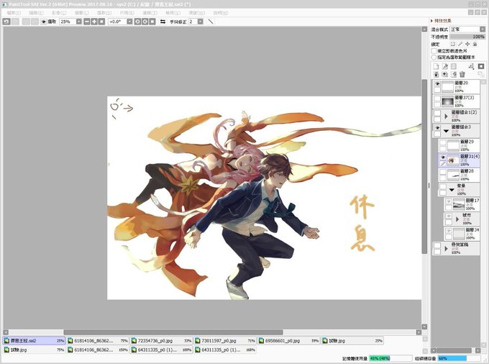Show layer 圖層28 via visibility box
This screenshot has height=364, width=489.
pyautogui.click(x=443, y=172)
